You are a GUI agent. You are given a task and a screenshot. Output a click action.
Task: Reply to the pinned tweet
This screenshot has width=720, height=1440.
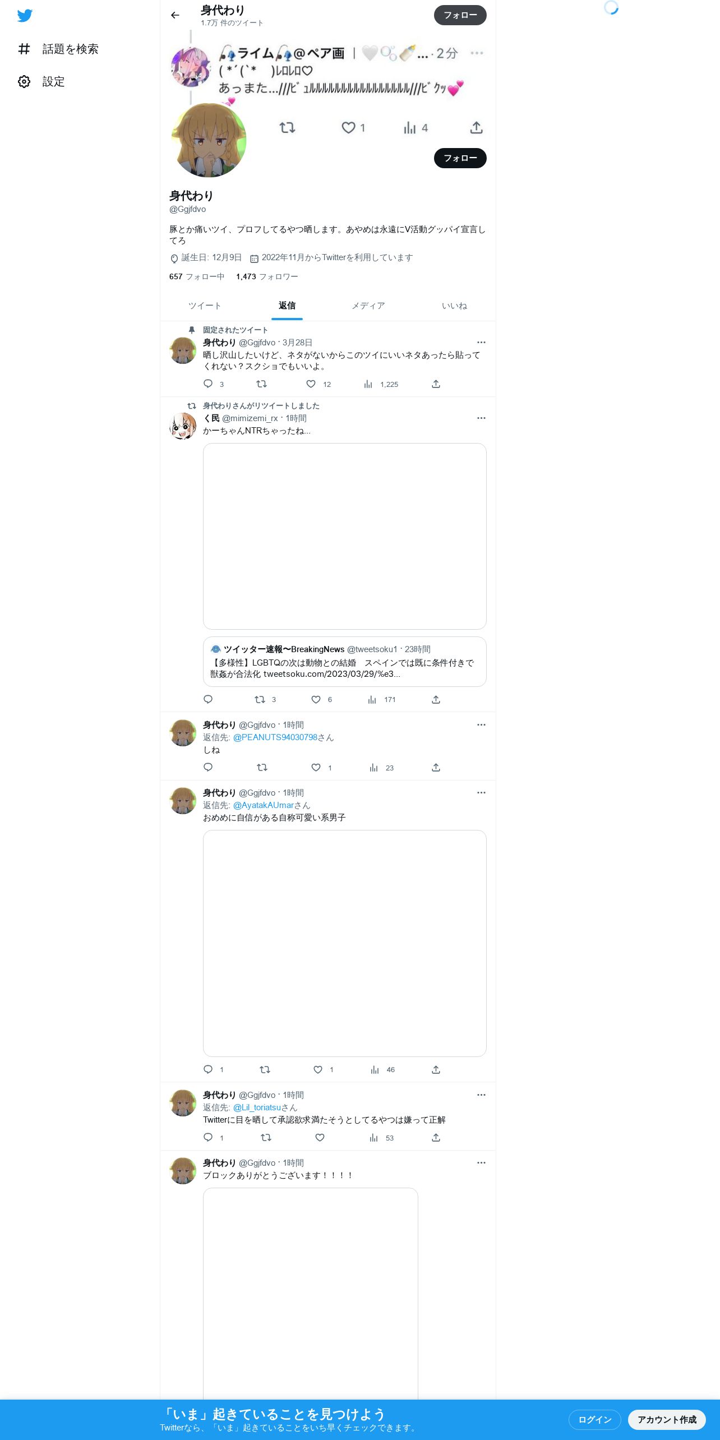tap(208, 384)
